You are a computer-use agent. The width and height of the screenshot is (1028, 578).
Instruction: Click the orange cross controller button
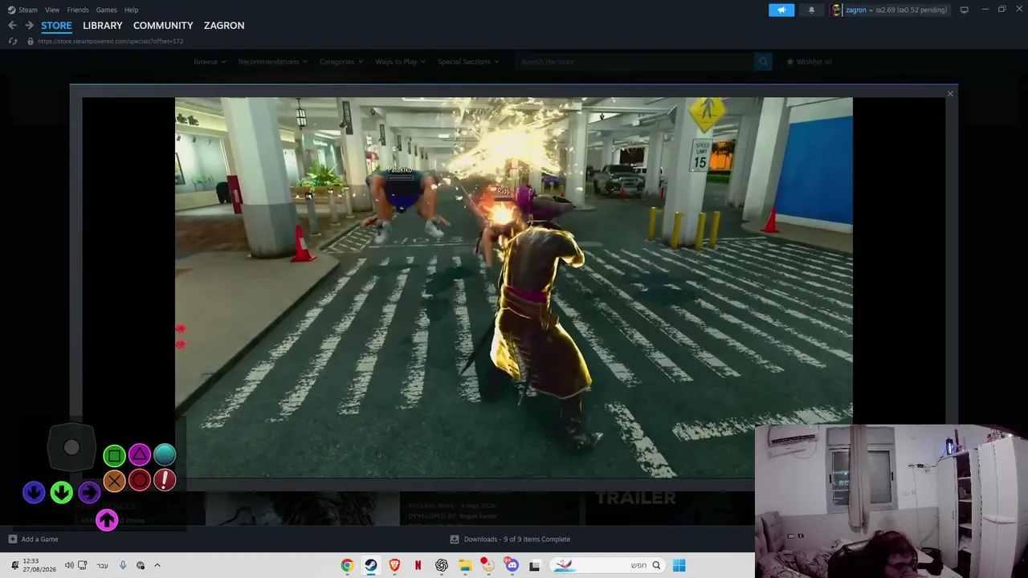pyautogui.click(x=114, y=481)
